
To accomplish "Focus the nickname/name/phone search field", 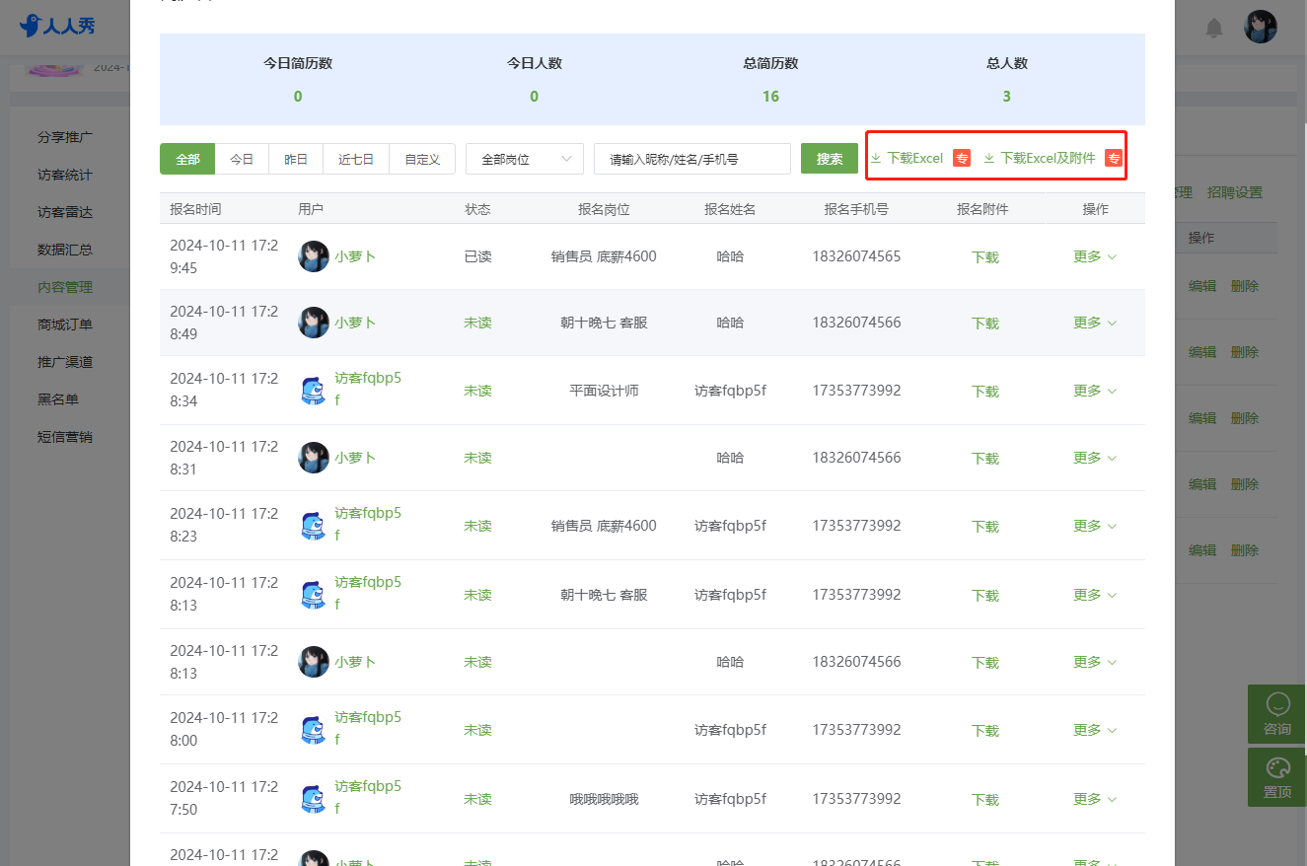I will (x=692, y=159).
